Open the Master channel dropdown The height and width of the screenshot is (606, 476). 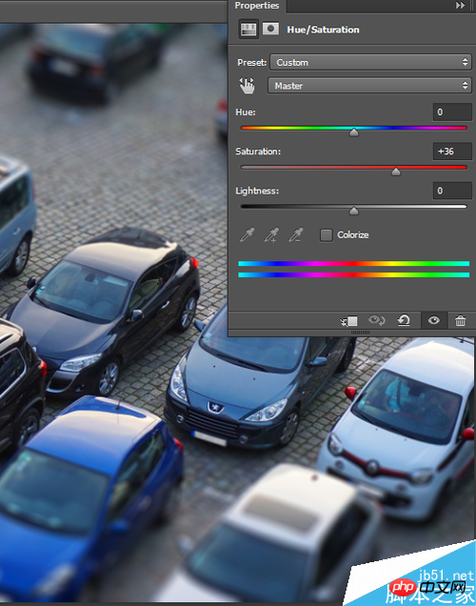point(369,86)
